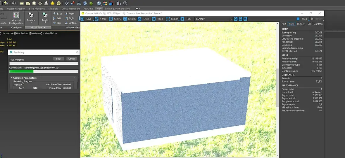Switch viewport to Right view
The image size is (345, 158).
[x=70, y=18]
